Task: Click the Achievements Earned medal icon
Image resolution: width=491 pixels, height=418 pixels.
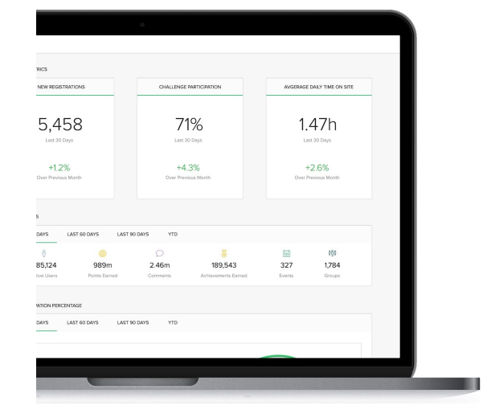Action: 224,253
